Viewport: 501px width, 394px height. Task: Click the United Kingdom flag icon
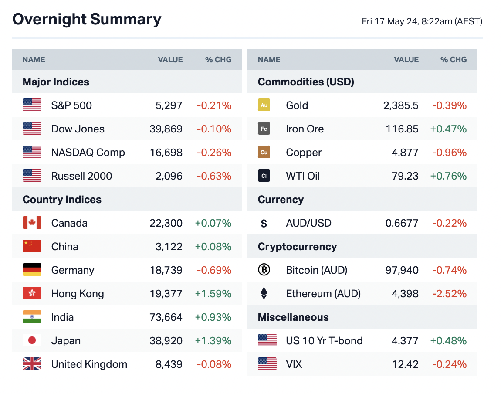(32, 364)
